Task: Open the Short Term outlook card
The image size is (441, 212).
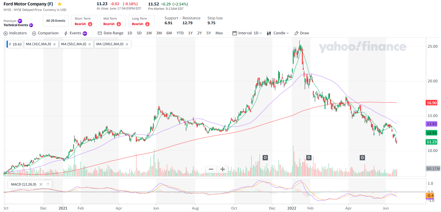Action: [84, 21]
